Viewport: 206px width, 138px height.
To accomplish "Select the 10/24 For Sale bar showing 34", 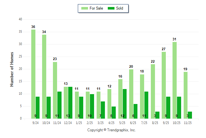I will point(44,77).
